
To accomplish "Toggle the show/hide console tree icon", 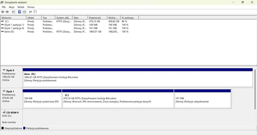I will [13, 12].
